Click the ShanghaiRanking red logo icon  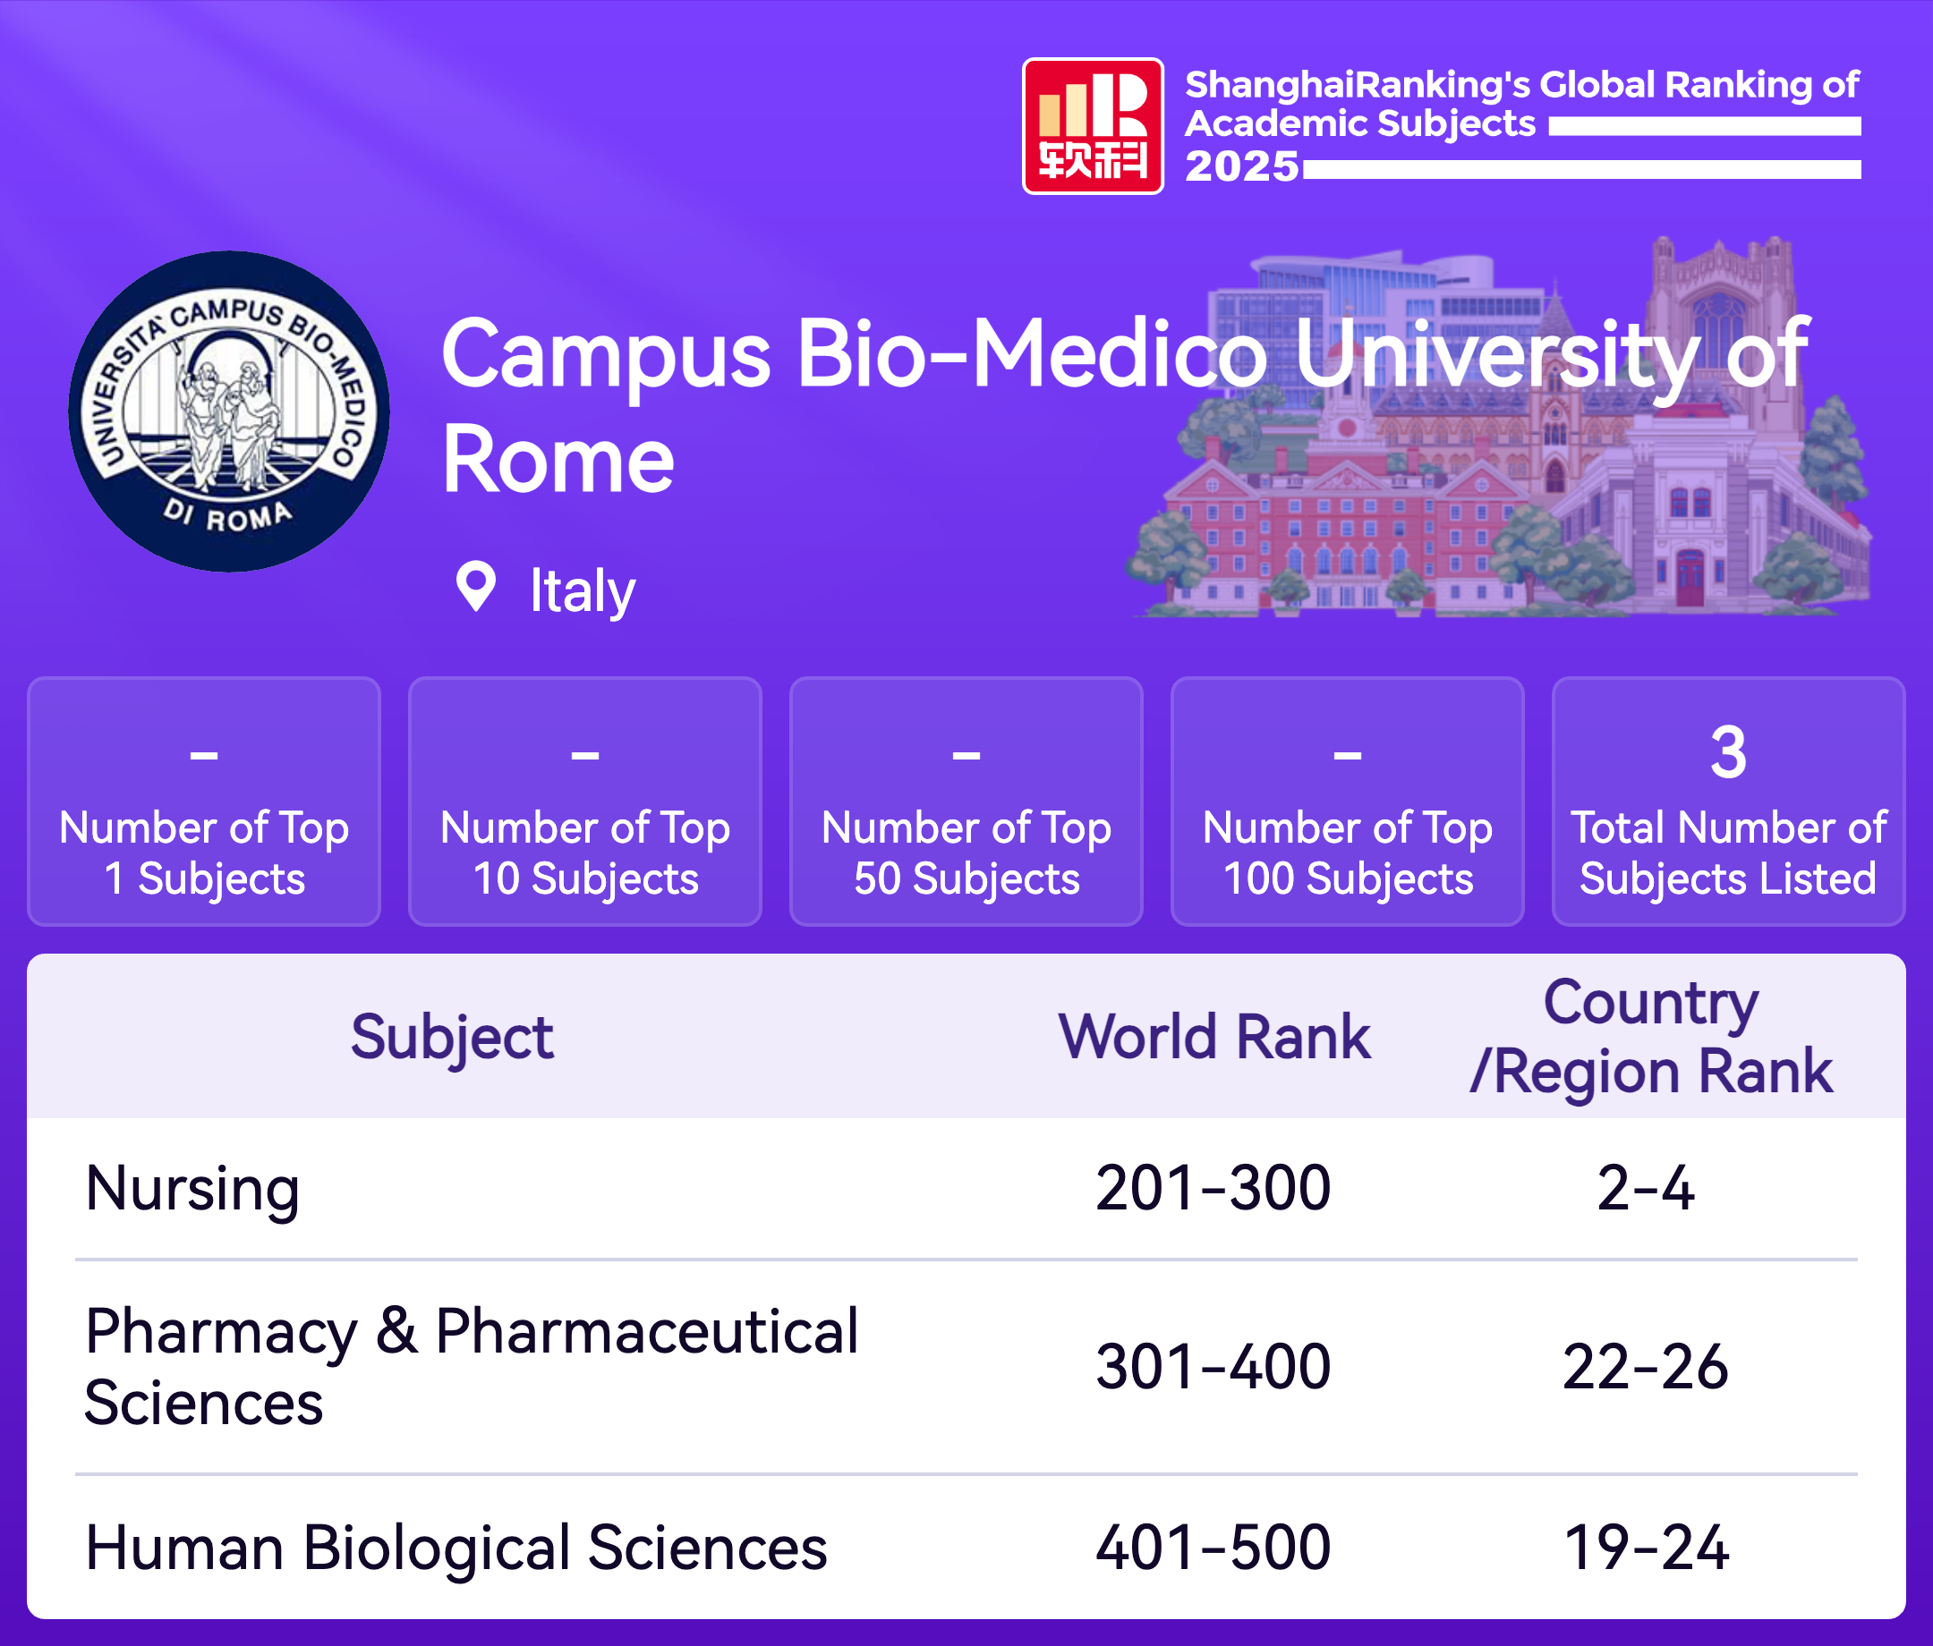[1093, 126]
